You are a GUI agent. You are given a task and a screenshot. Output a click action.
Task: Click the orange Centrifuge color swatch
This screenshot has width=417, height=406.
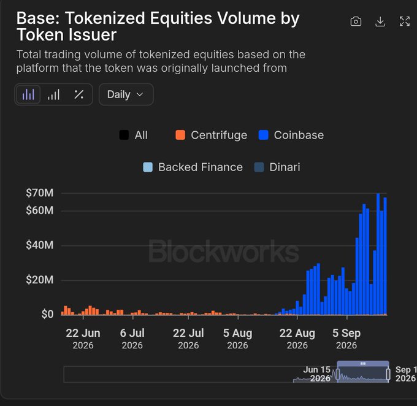pos(180,135)
